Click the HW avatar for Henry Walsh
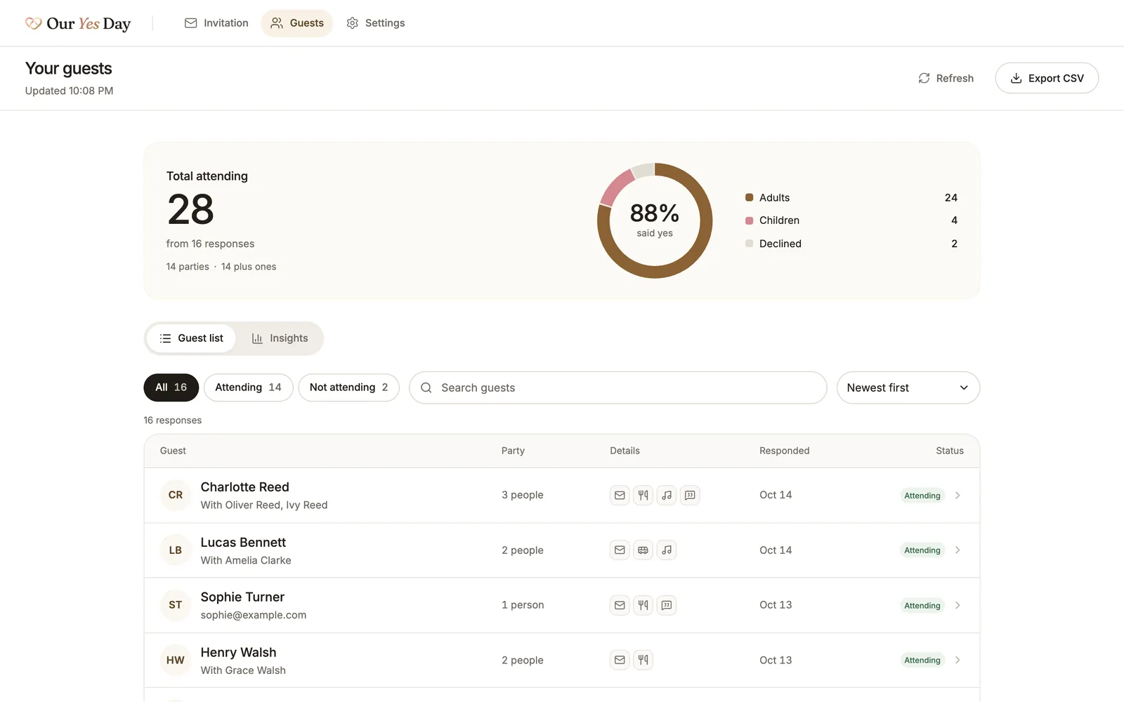This screenshot has width=1124, height=702. pyautogui.click(x=176, y=660)
